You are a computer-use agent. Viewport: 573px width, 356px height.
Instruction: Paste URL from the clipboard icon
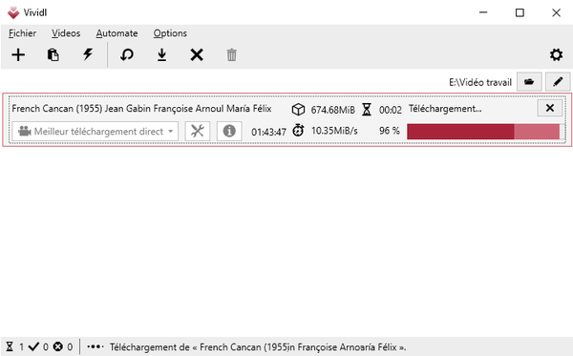coord(53,55)
